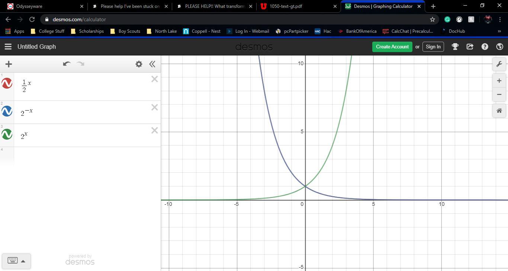
Task: Open the Scholarships bookmark folder
Action: (87, 31)
